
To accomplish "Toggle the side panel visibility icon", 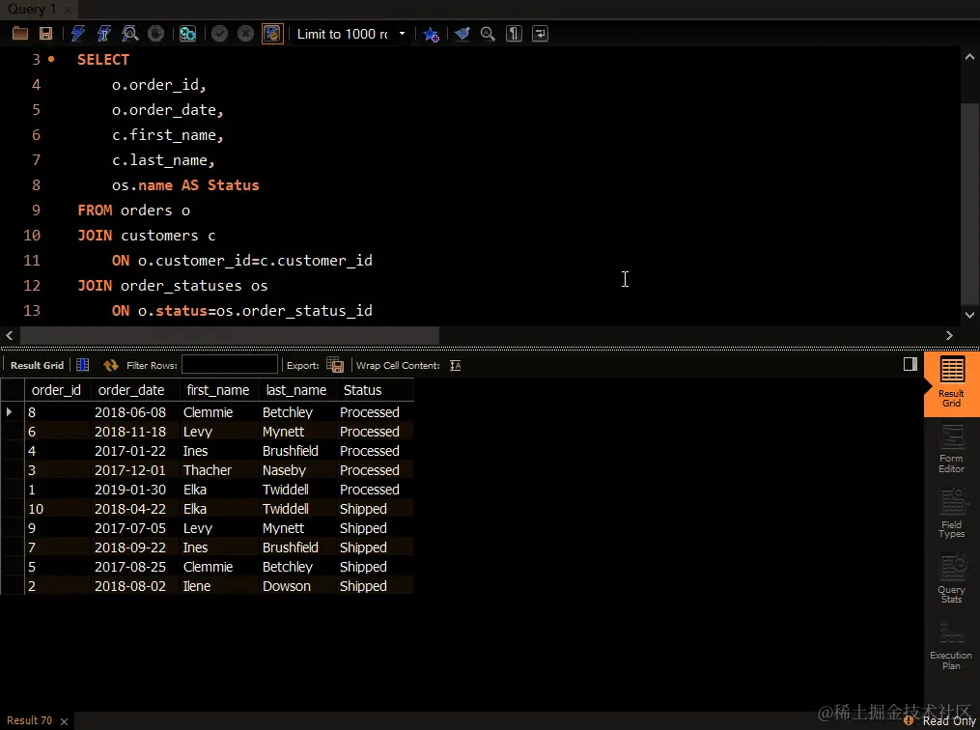I will pos(910,364).
